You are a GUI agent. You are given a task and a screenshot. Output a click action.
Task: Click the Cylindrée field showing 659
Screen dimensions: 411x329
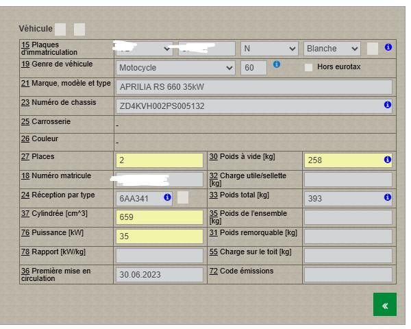coord(160,217)
